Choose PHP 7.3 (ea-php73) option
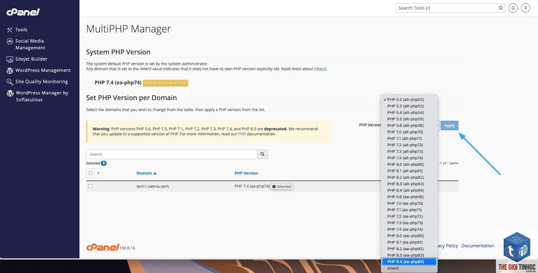The image size is (538, 273). (409, 223)
